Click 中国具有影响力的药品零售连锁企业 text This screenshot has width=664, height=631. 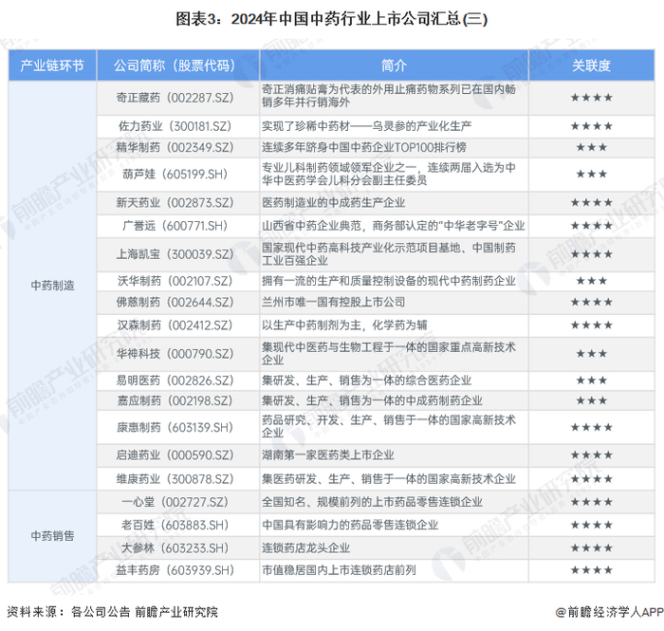tap(350, 525)
